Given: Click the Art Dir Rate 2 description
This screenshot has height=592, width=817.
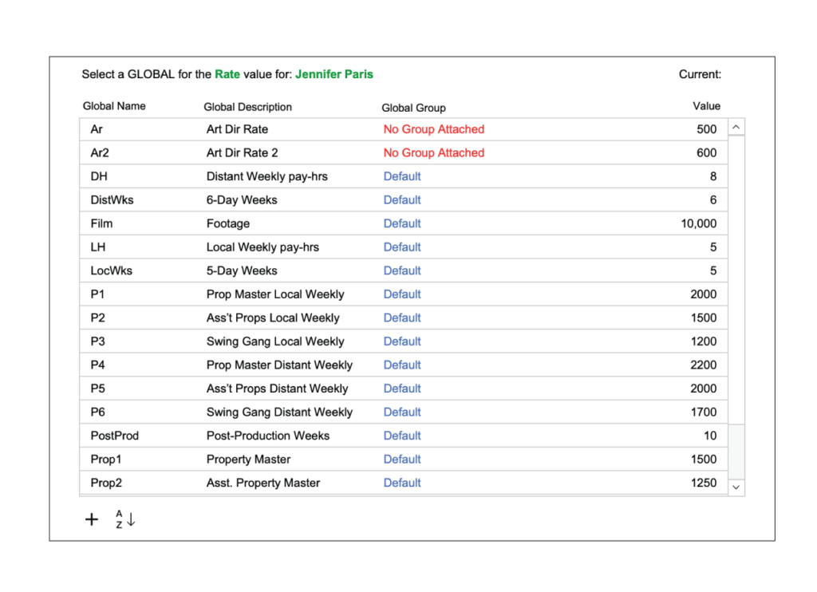Looking at the screenshot, I should 243,152.
